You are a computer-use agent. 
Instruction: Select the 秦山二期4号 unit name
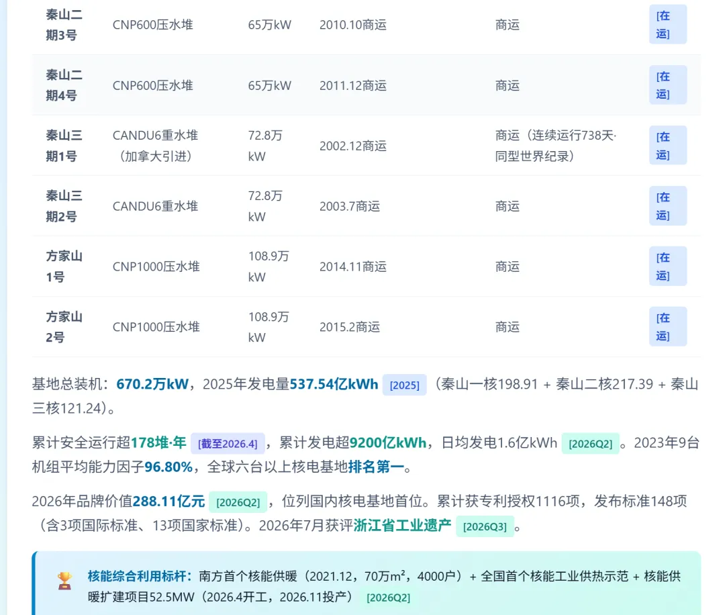tap(64, 85)
